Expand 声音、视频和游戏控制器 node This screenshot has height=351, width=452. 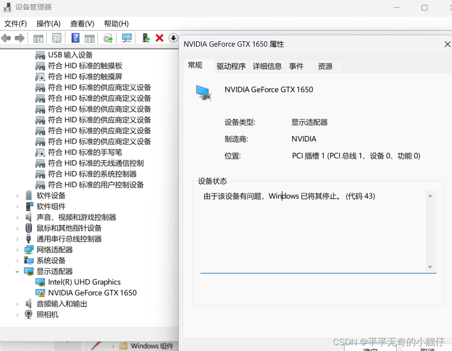pyautogui.click(x=17, y=217)
